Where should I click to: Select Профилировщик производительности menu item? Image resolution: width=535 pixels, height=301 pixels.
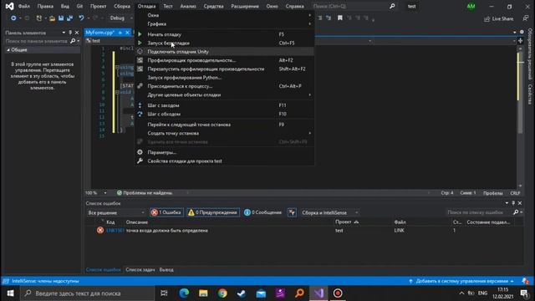225,60
